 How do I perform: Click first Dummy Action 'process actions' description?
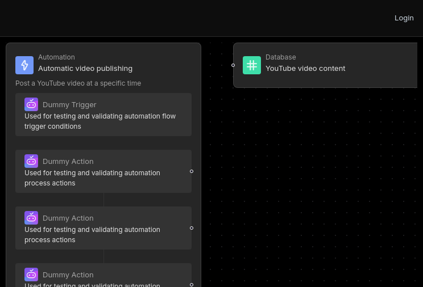[50, 183]
